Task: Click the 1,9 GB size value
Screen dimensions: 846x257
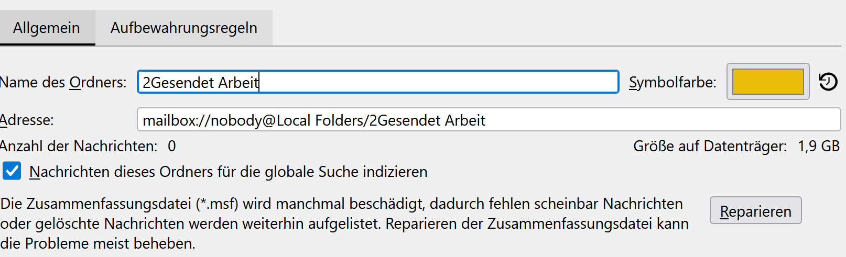Action: (818, 146)
